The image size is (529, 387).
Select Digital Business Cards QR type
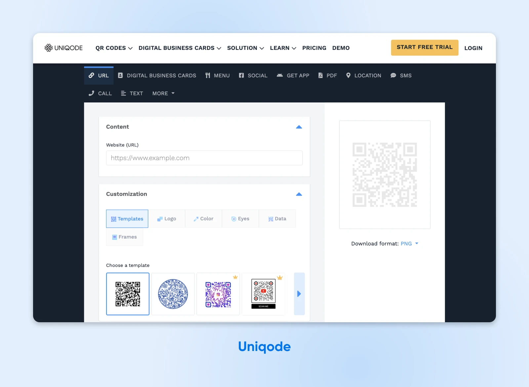(x=157, y=75)
